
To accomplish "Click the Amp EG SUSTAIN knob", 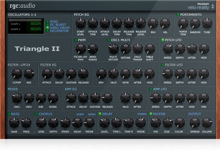I will pos(95,98).
